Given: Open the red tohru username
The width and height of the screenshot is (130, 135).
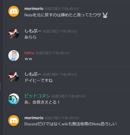Looking at the screenshot, I should coord(29,53).
